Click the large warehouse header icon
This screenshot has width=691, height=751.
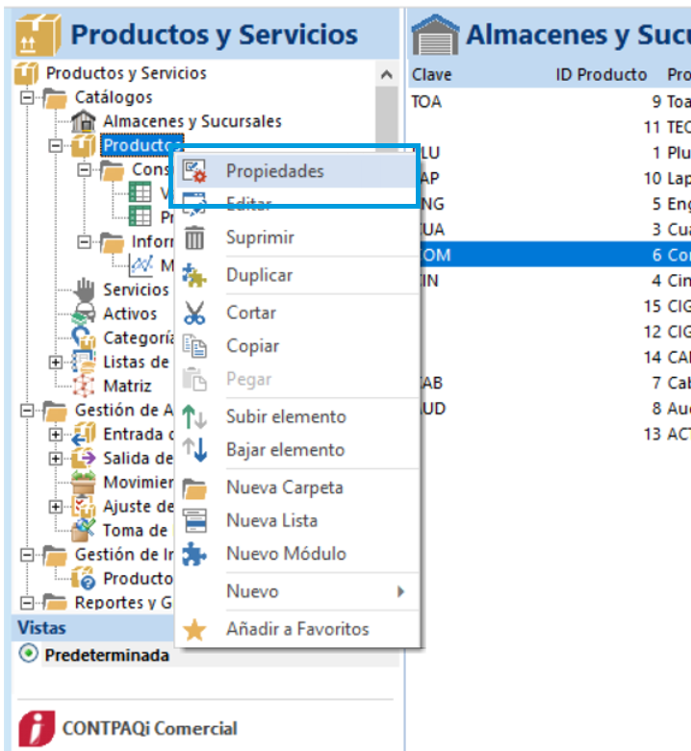[435, 35]
